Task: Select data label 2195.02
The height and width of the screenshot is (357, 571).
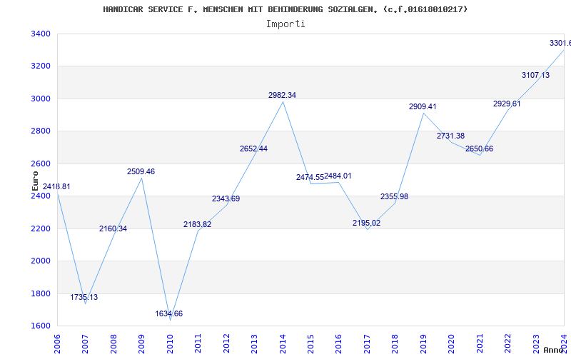Action: click(x=367, y=223)
